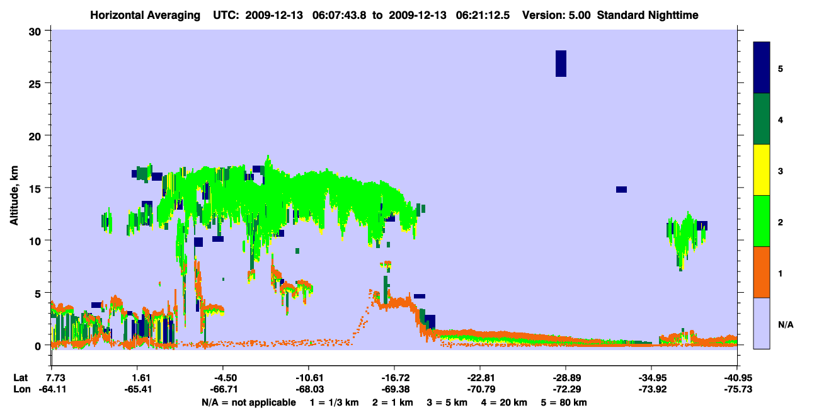819x420 pixels.
Task: Click longitude value -75.73
Action: click(736, 390)
